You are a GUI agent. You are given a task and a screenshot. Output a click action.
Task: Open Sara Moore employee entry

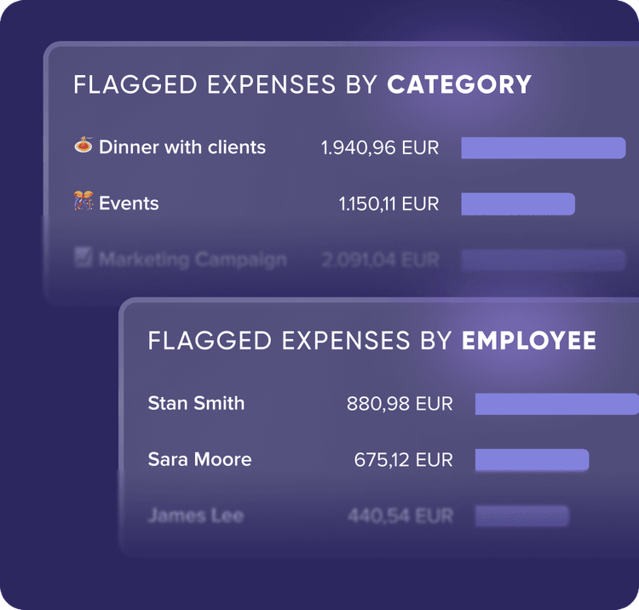[199, 459]
